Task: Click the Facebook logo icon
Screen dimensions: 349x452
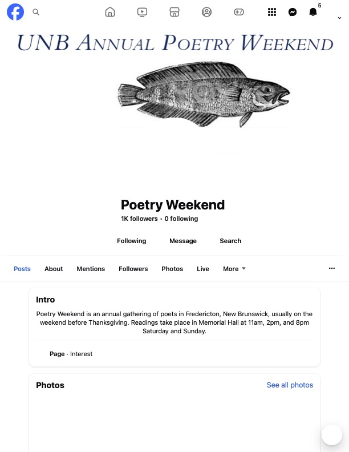Action: pyautogui.click(x=15, y=12)
